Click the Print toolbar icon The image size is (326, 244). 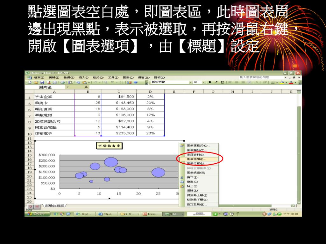(62, 82)
